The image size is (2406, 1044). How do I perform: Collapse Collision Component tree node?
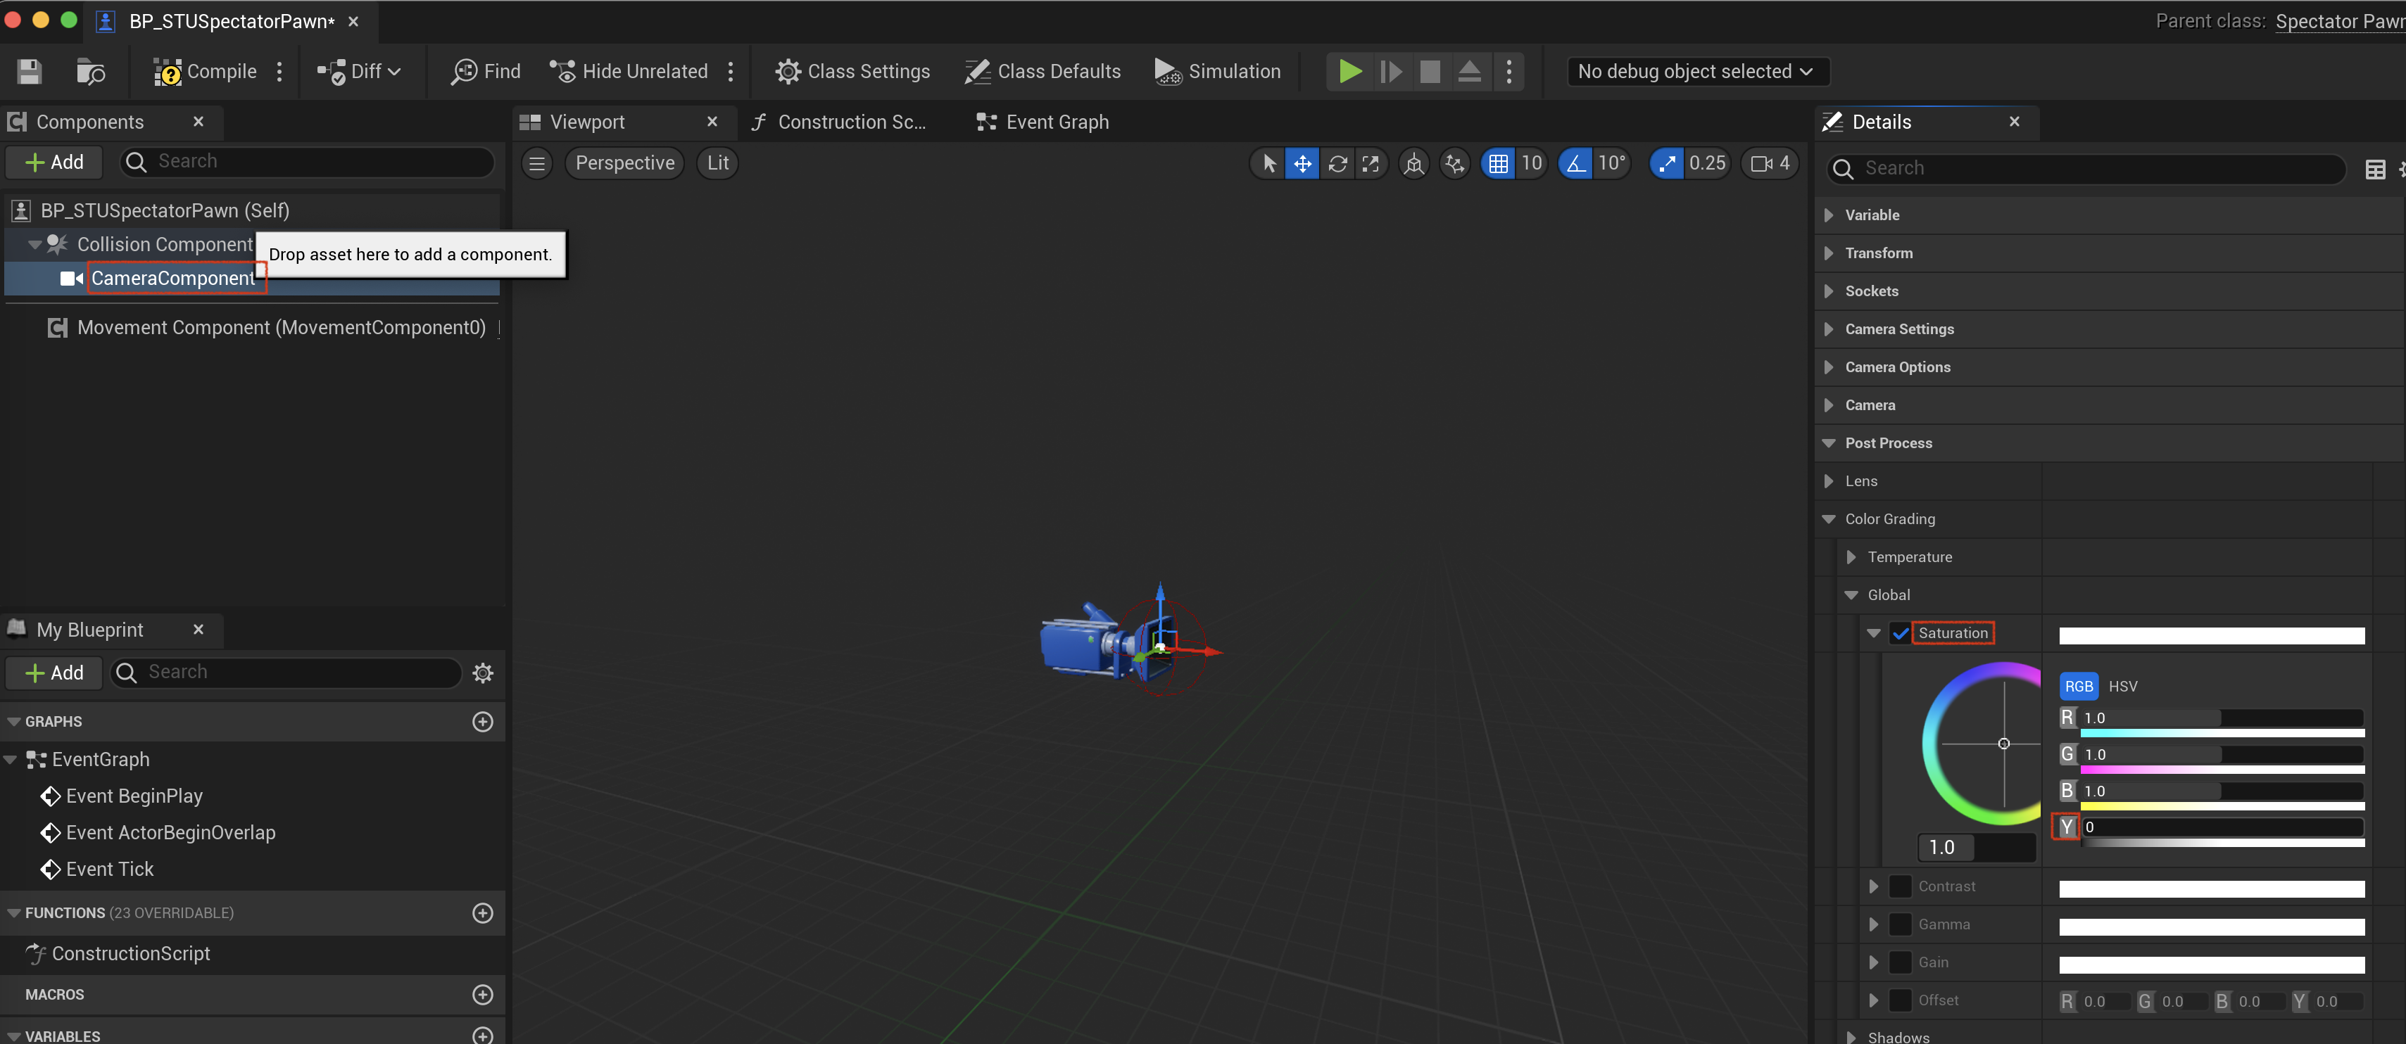pyautogui.click(x=34, y=245)
